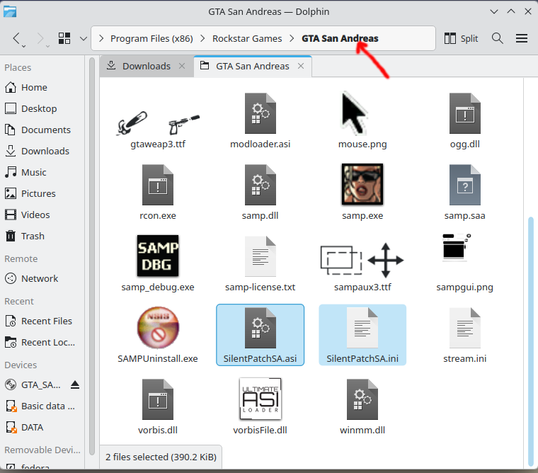Open Trash in Places
This screenshot has height=473, width=538.
tap(42, 236)
